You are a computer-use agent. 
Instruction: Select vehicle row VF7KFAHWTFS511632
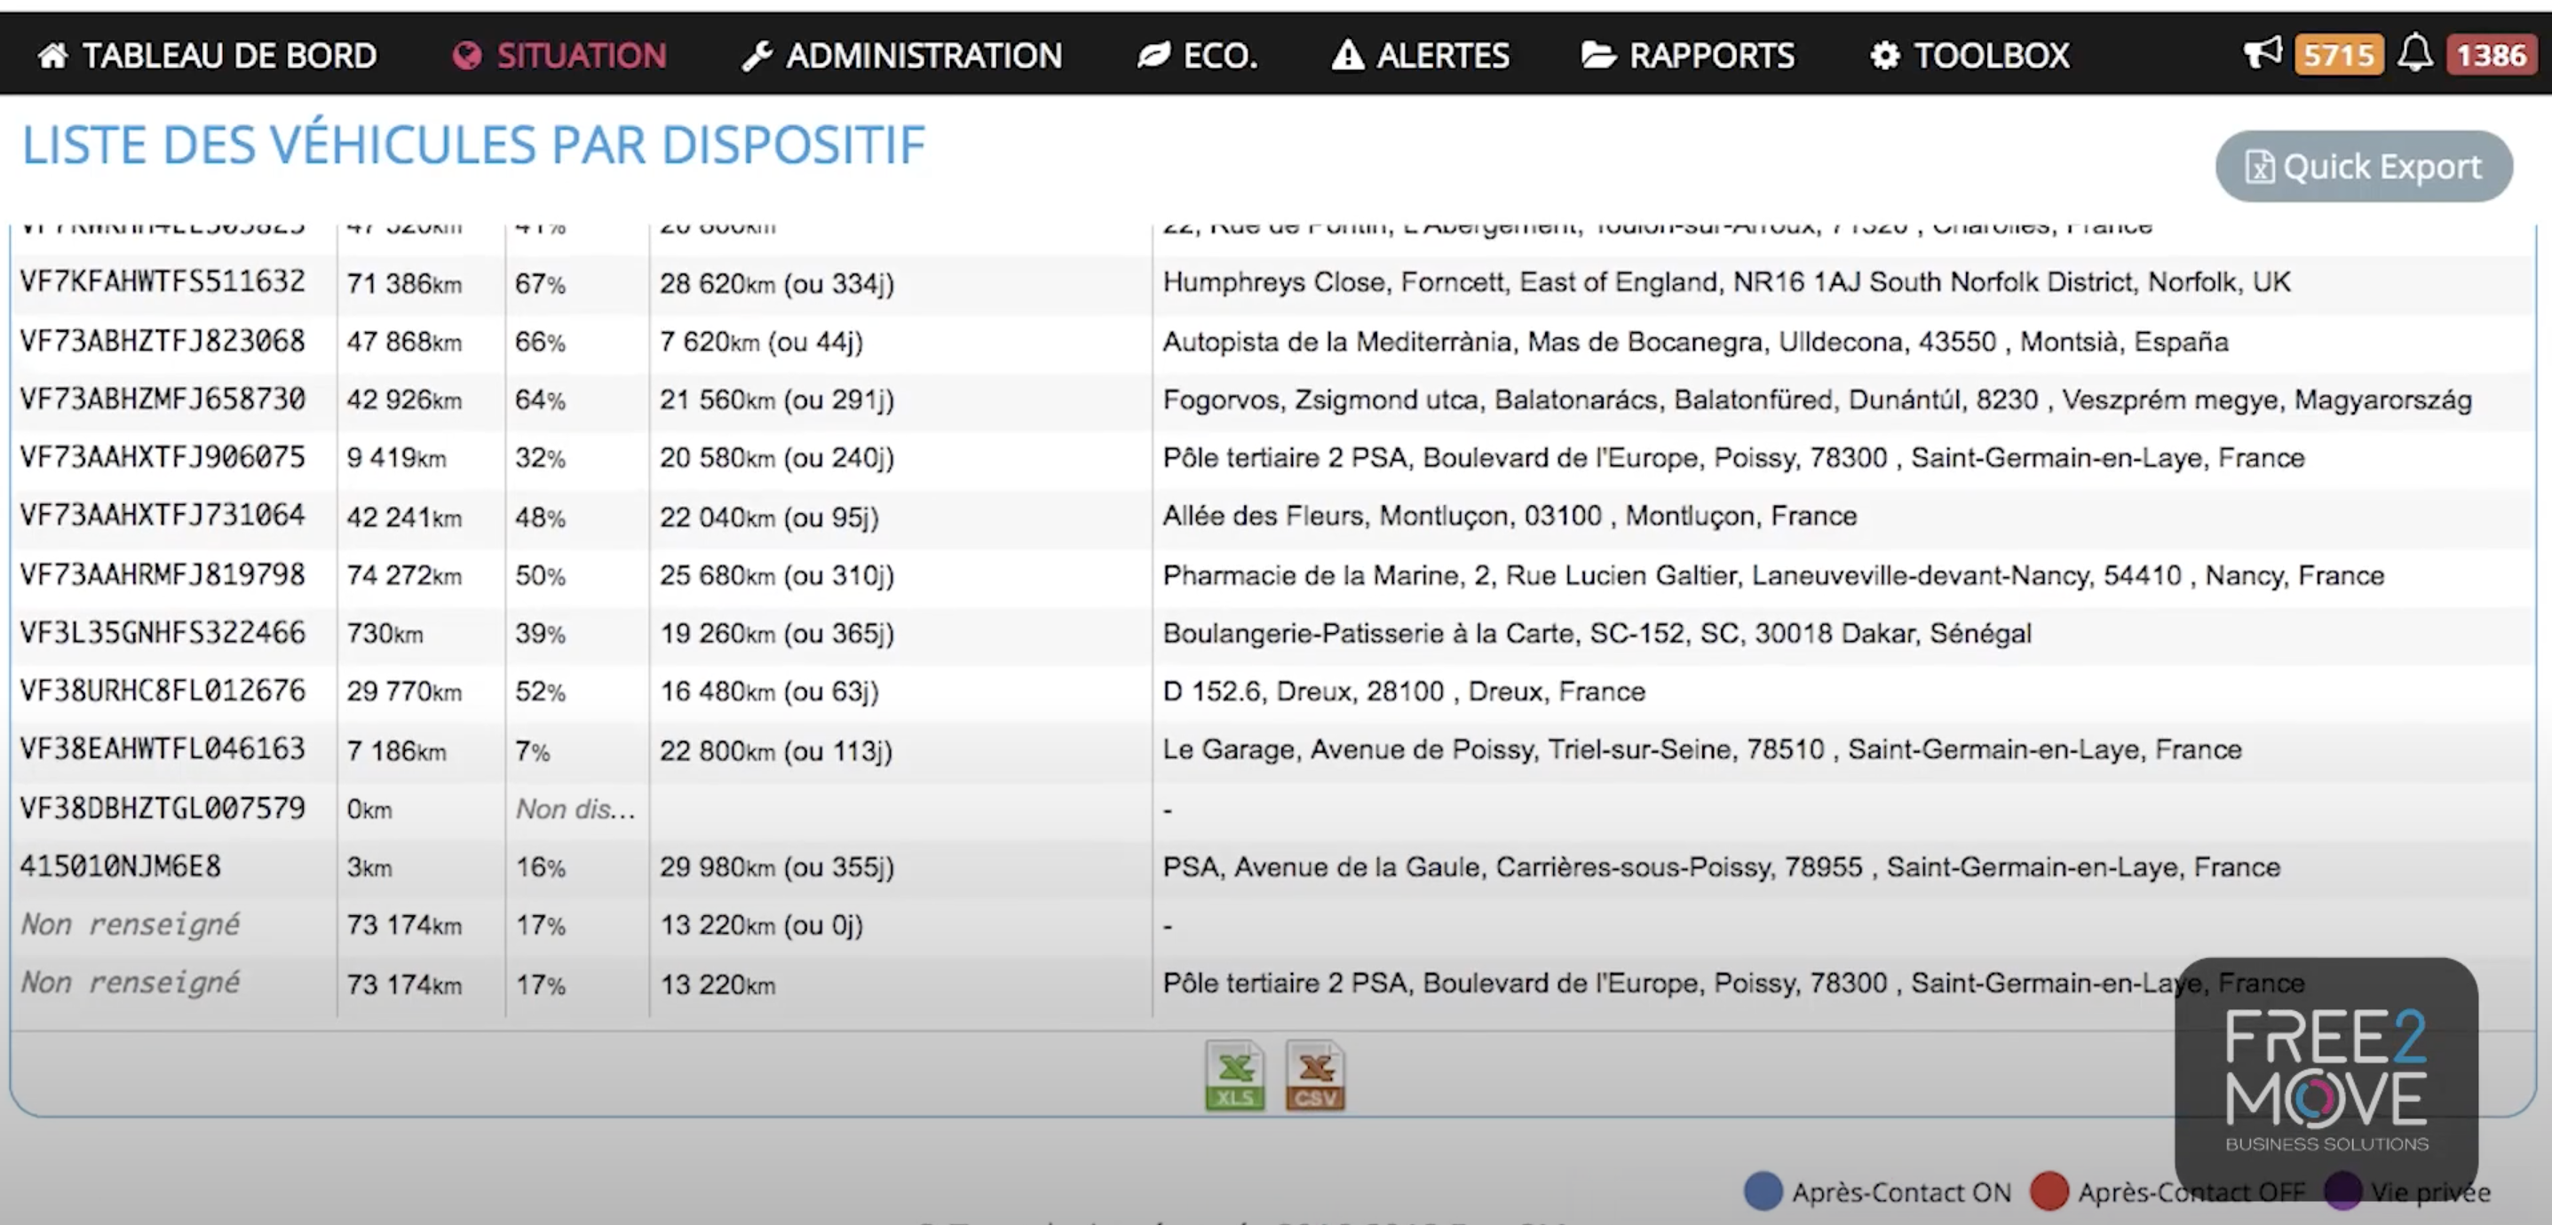point(162,282)
